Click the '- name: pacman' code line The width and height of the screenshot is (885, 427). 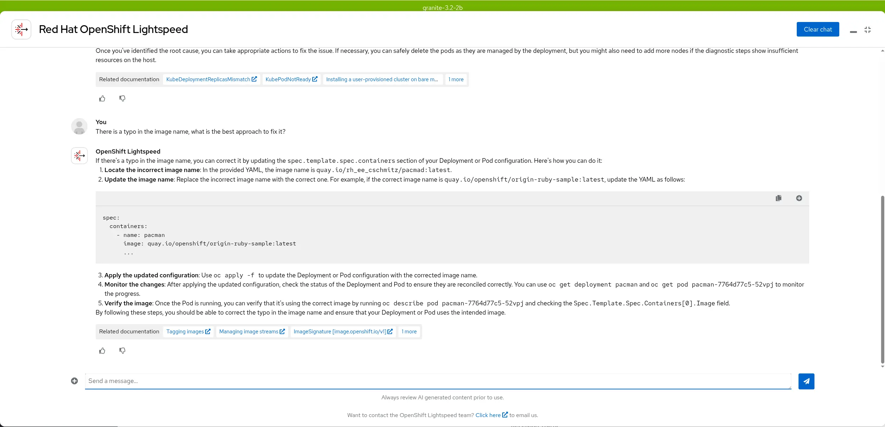click(x=141, y=235)
